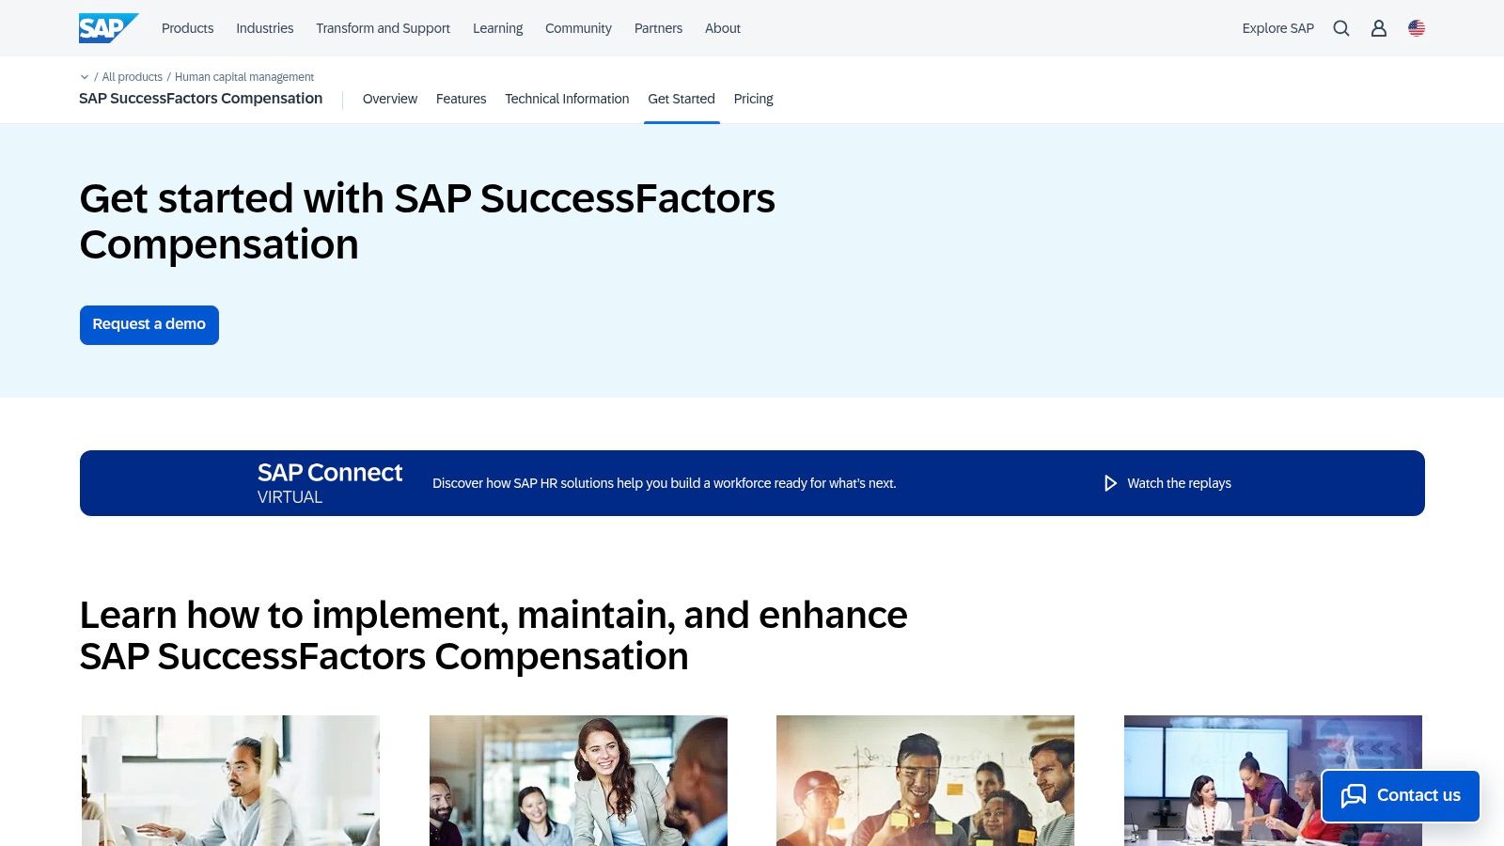
Task: Click the first Learn how thumbnail image
Action: coord(230,780)
